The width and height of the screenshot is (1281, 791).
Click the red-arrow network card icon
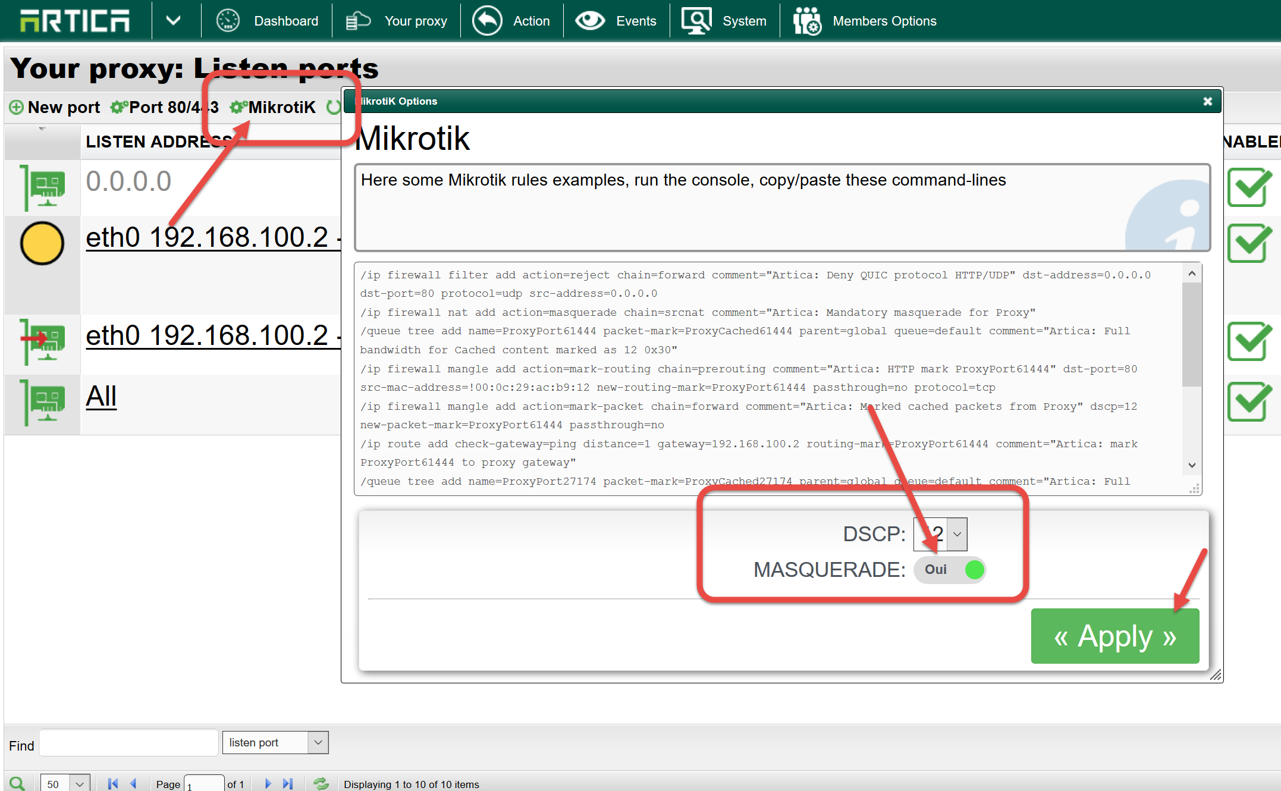(x=42, y=342)
